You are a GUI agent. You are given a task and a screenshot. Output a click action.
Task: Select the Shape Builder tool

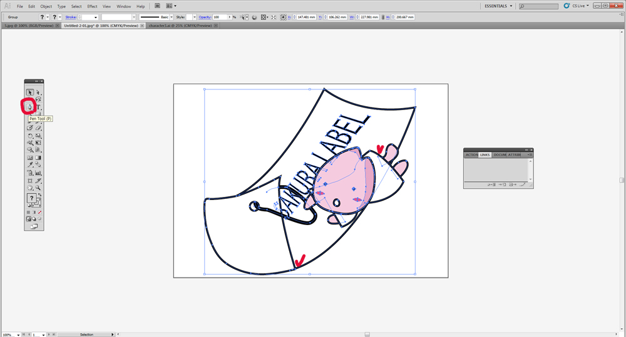[30, 150]
